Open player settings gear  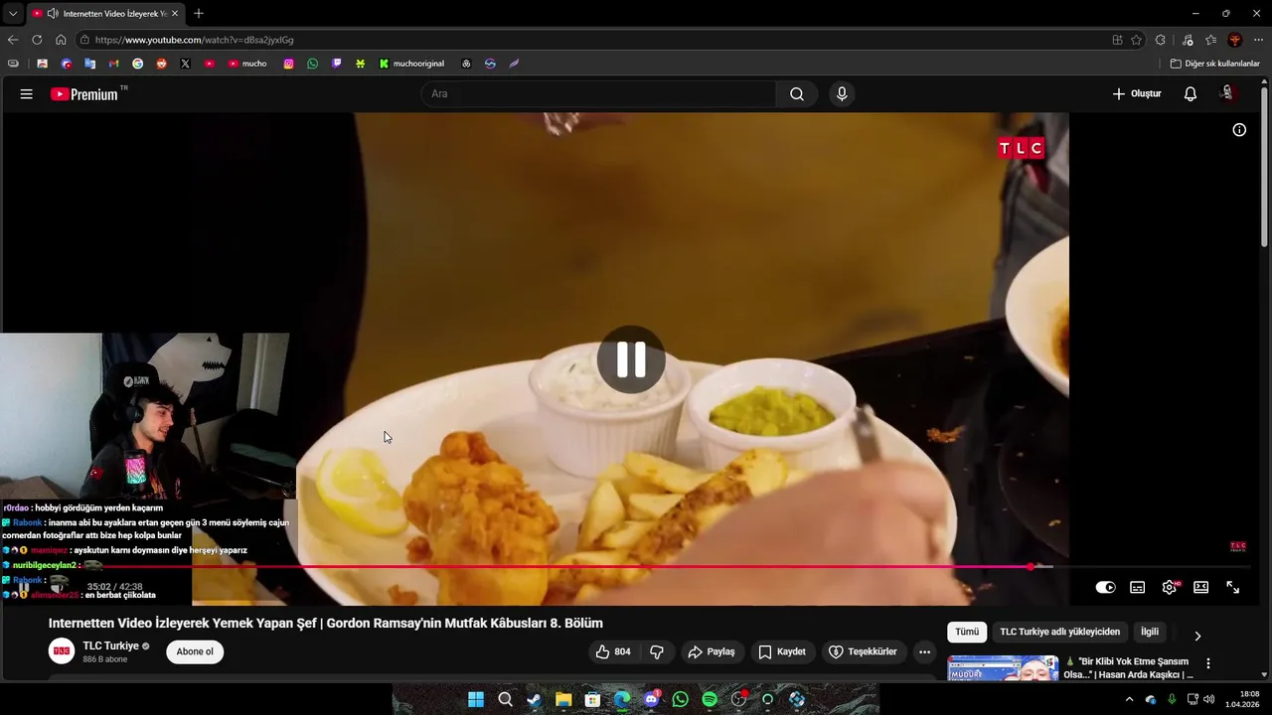click(x=1170, y=588)
